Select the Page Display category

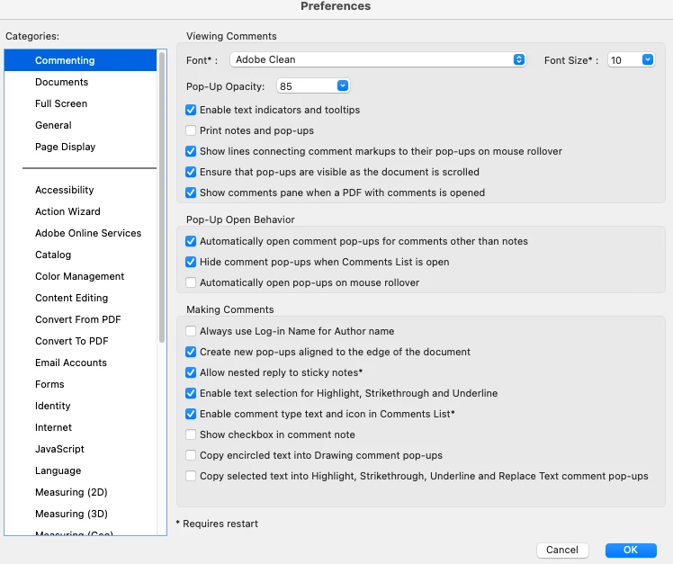(65, 147)
